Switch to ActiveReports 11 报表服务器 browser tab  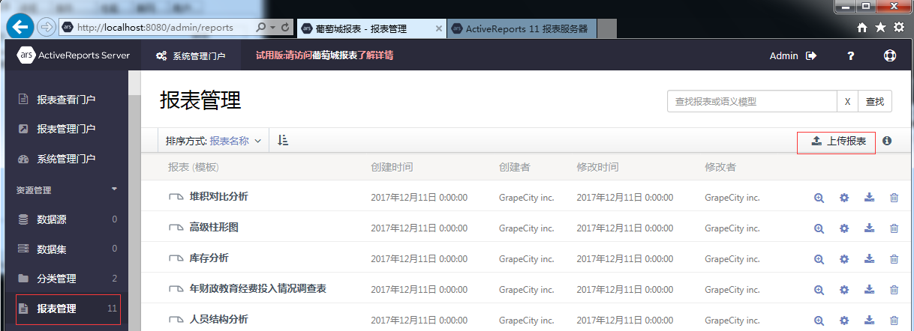pyautogui.click(x=521, y=28)
